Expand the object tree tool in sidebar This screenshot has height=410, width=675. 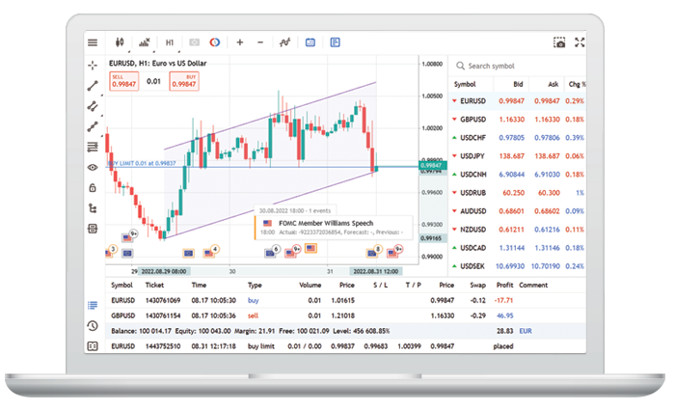point(93,207)
